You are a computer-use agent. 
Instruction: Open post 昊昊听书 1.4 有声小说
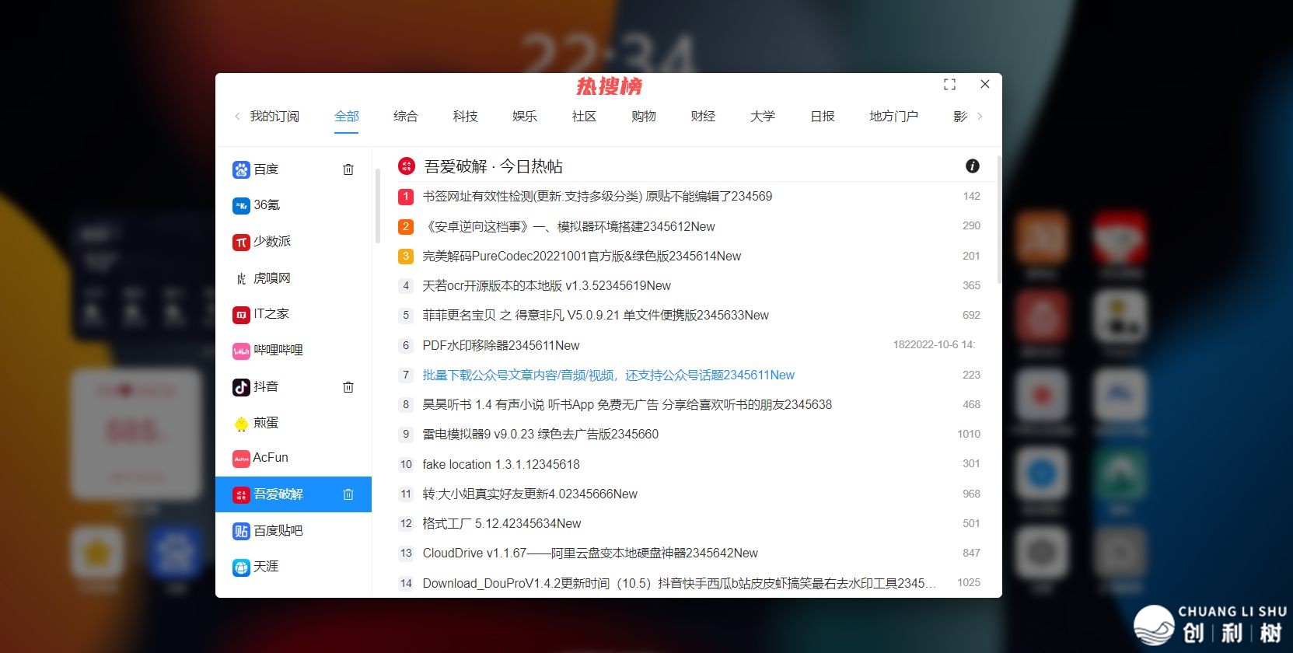tap(627, 405)
